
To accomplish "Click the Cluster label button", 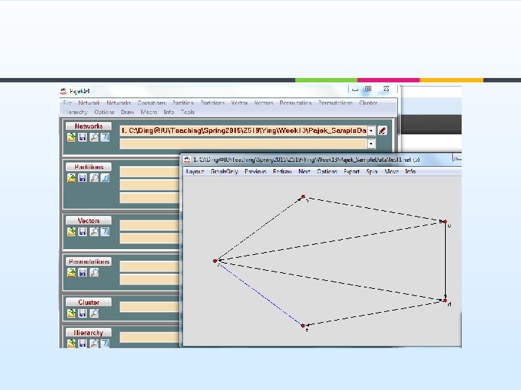I will pyautogui.click(x=88, y=302).
